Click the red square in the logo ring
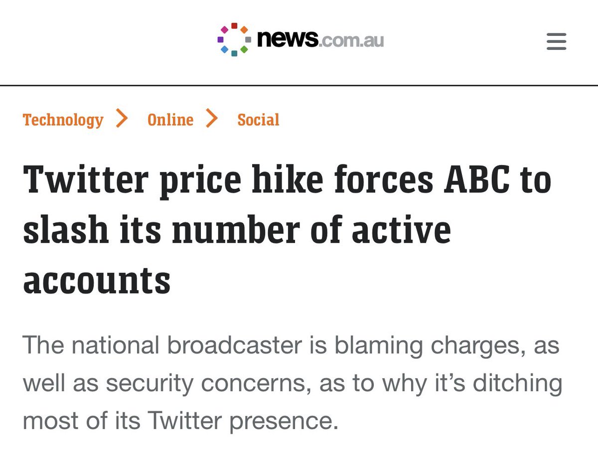Viewport: 598px width, 464px height. click(x=234, y=26)
